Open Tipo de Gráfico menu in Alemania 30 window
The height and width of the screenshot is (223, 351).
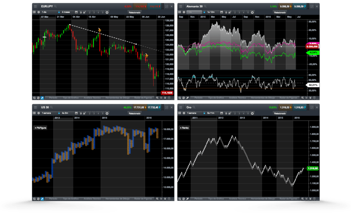point(216,98)
